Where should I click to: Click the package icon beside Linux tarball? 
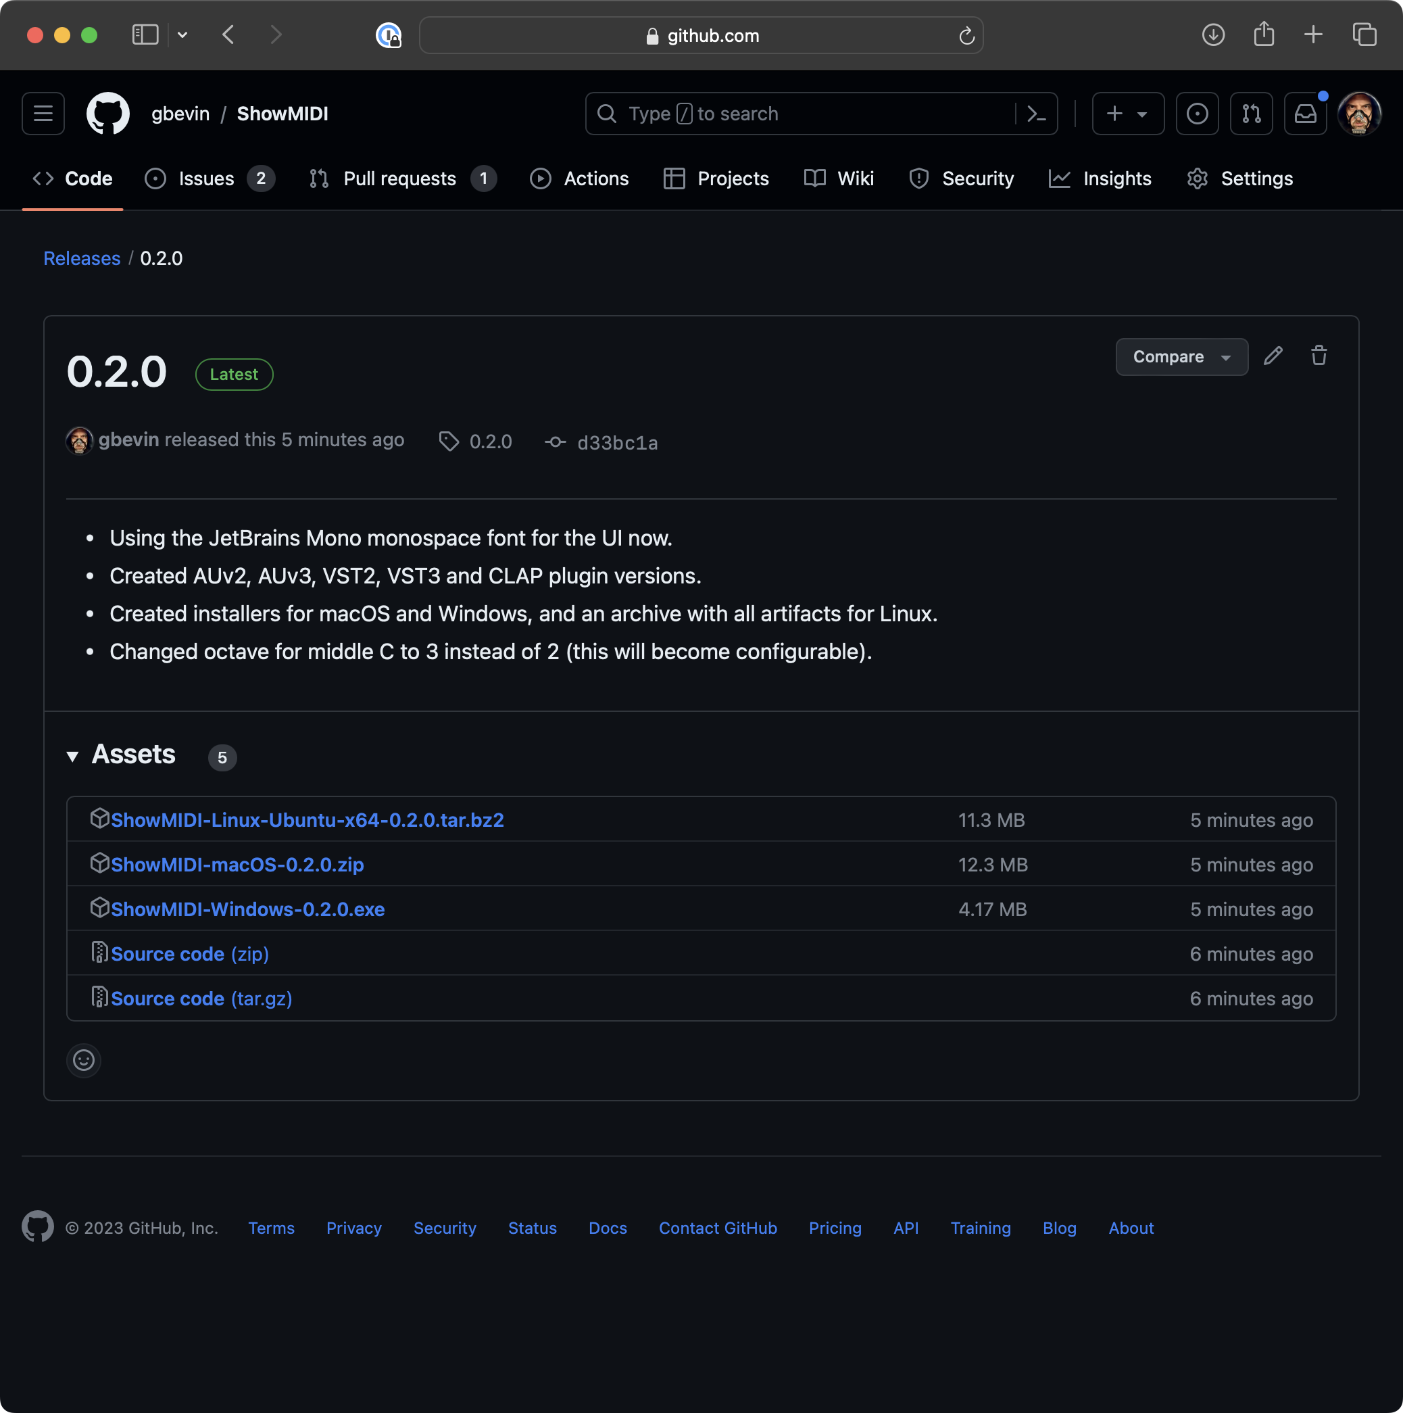click(x=99, y=819)
